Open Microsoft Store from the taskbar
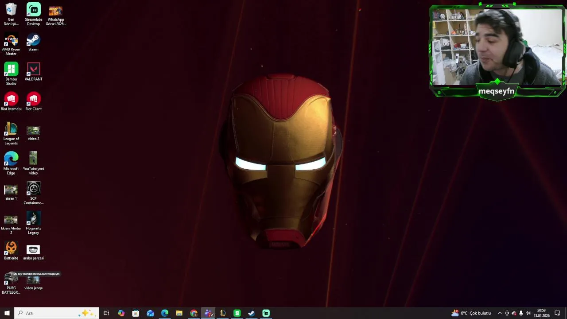 point(136,313)
